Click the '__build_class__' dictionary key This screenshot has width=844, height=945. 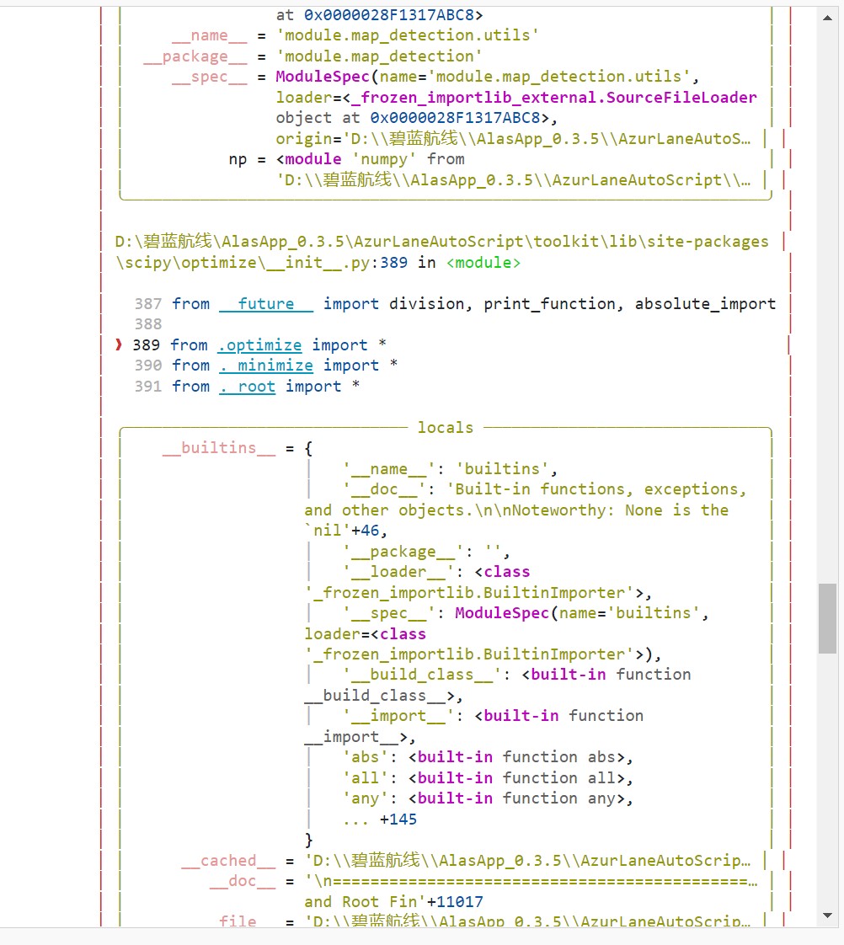pos(422,675)
